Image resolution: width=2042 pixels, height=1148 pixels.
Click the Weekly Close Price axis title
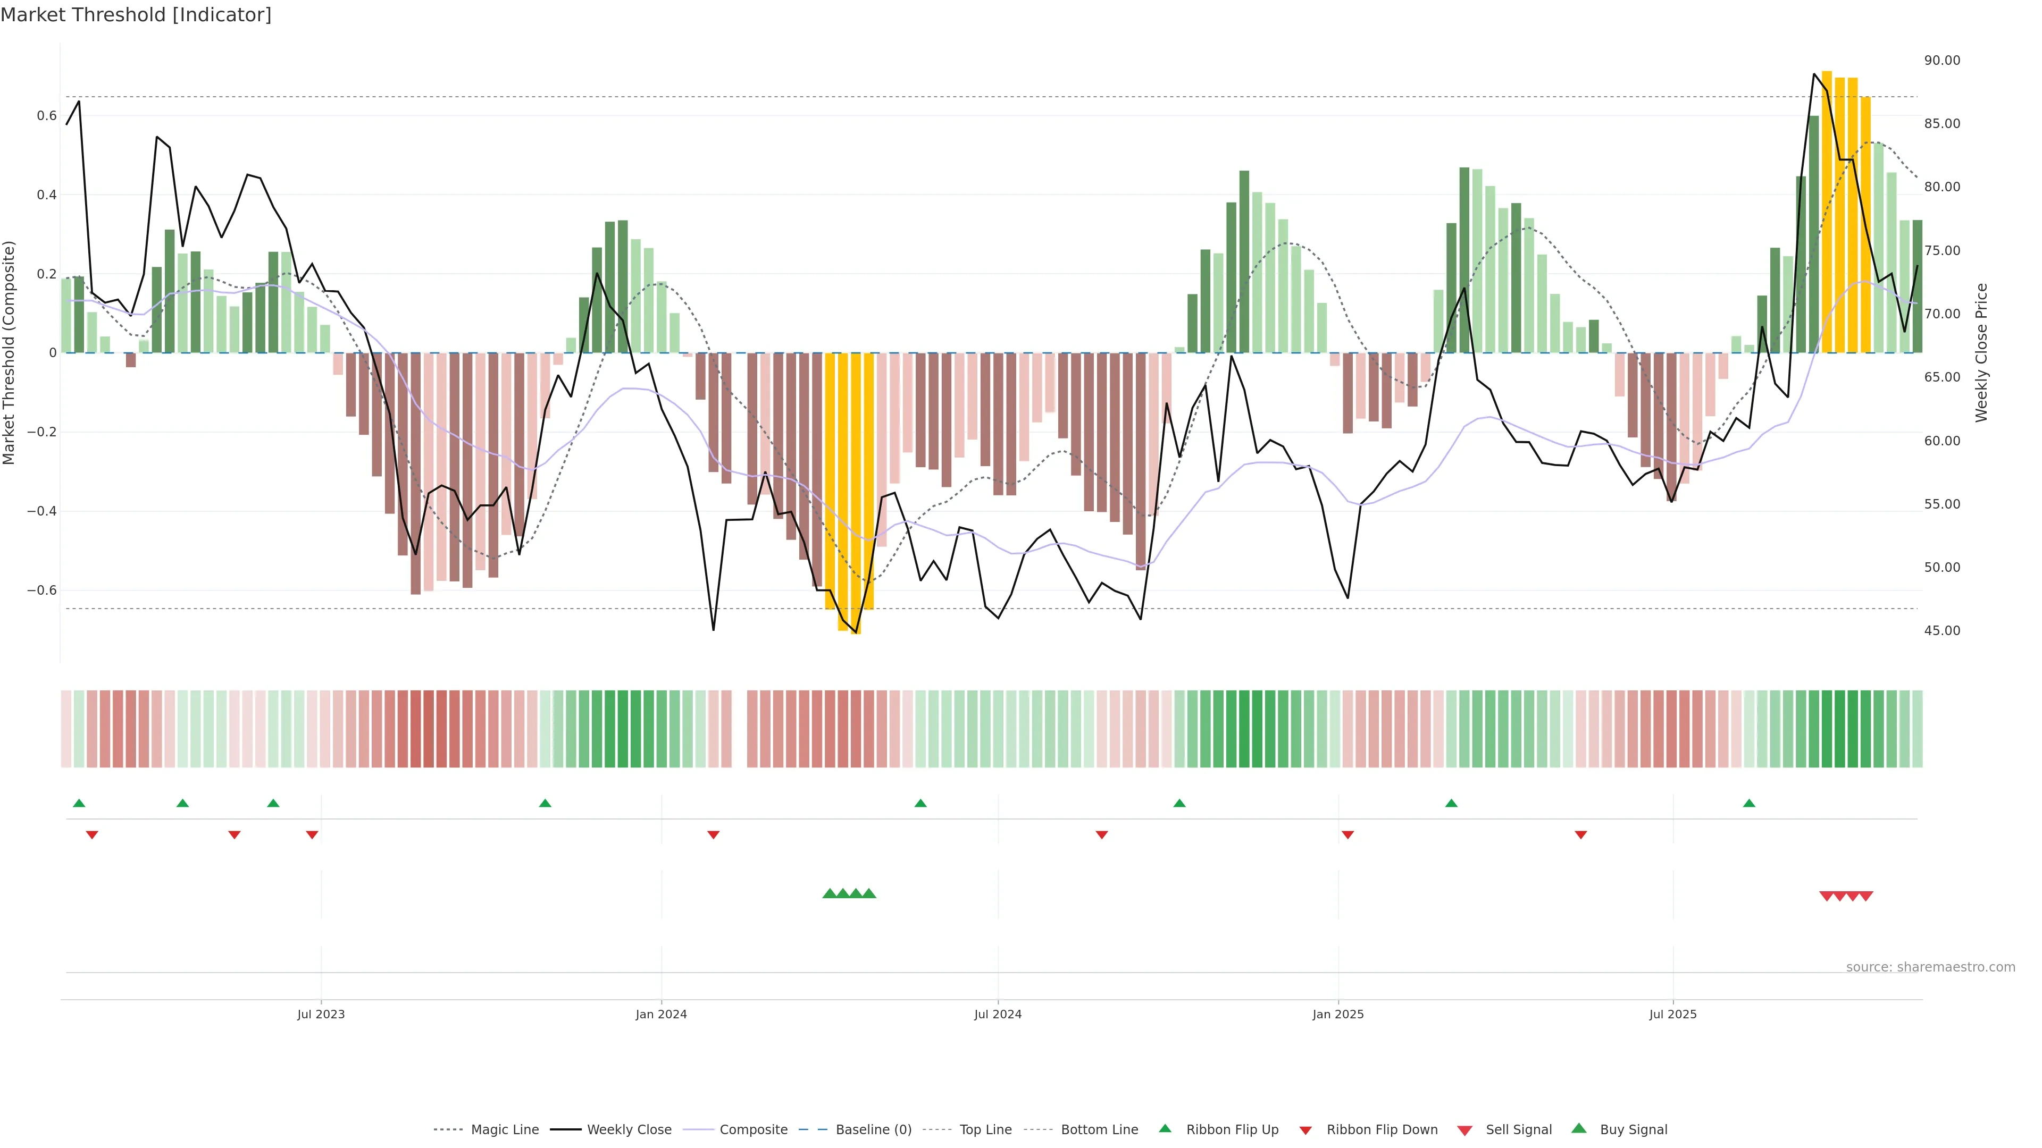tap(1982, 352)
